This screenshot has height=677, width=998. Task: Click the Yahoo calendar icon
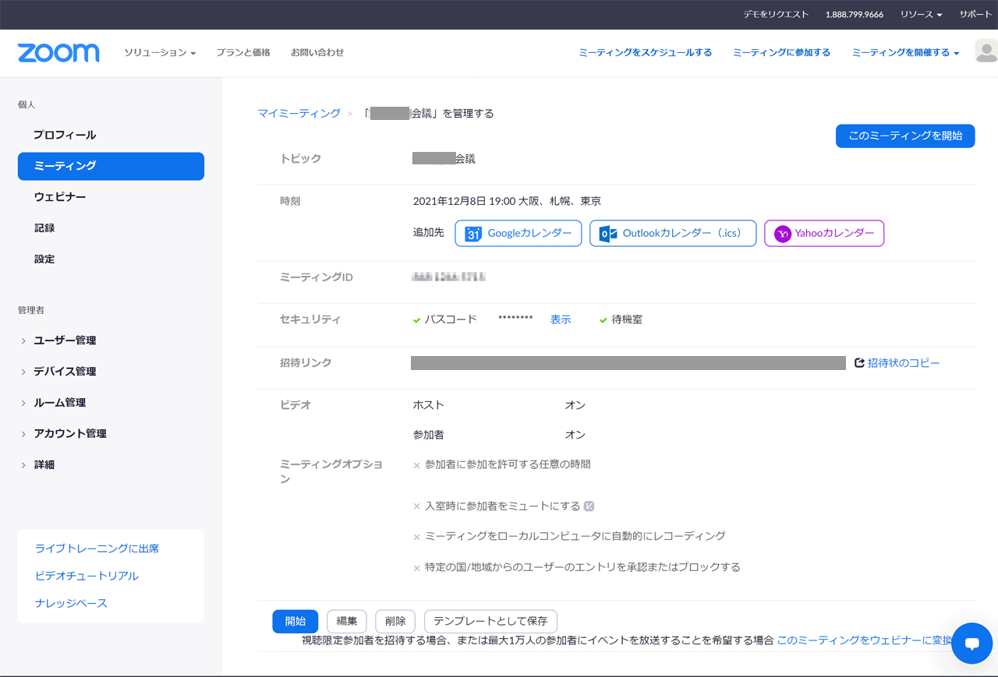[783, 234]
